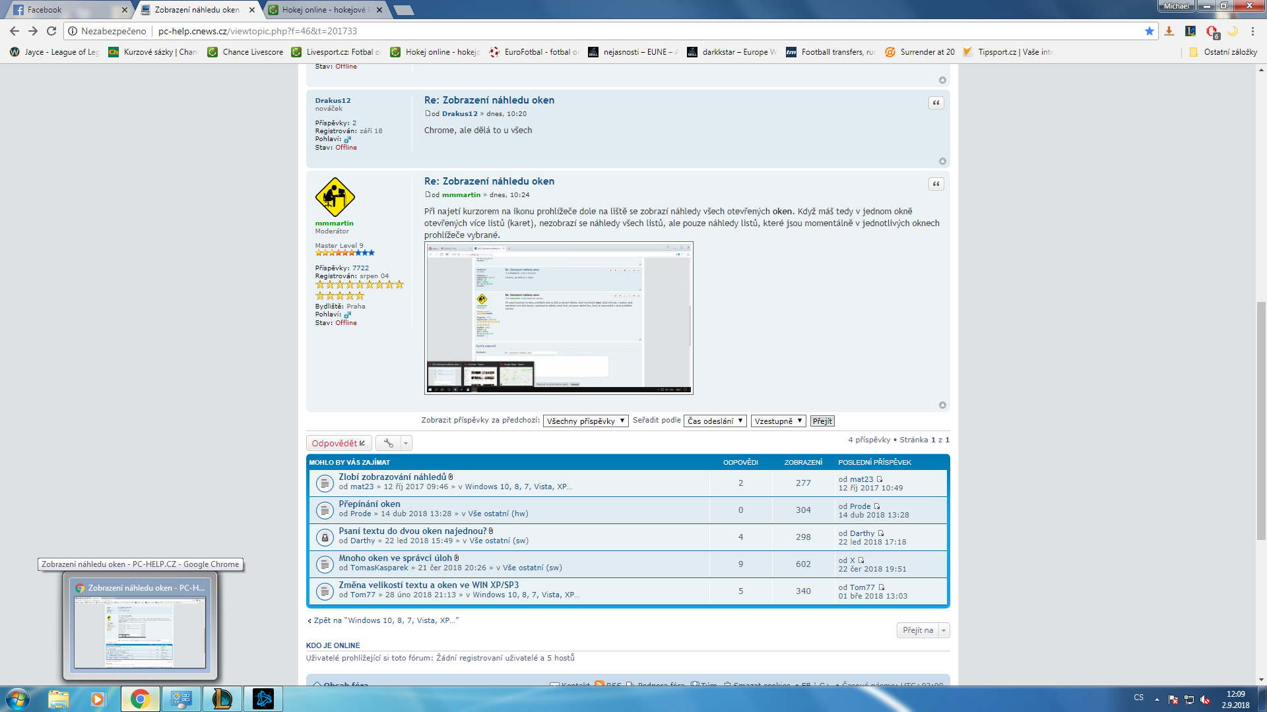1267x712 pixels.
Task: Click the Windows Start orb
Action: coord(18,699)
